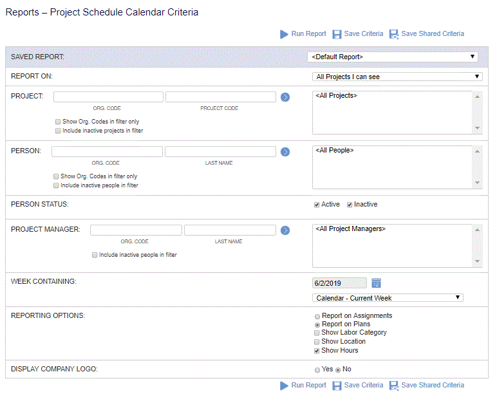Open the Calendar - Current Week dropdown

tap(388, 298)
